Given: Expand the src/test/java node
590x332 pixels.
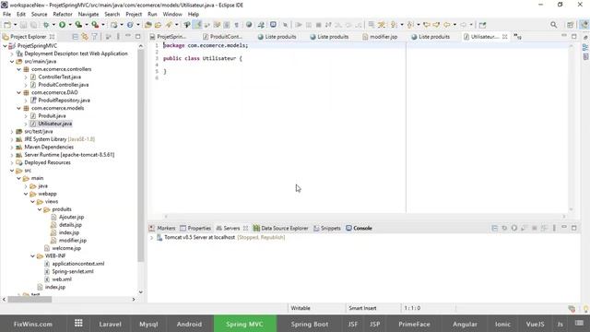Looking at the screenshot, I should point(12,132).
